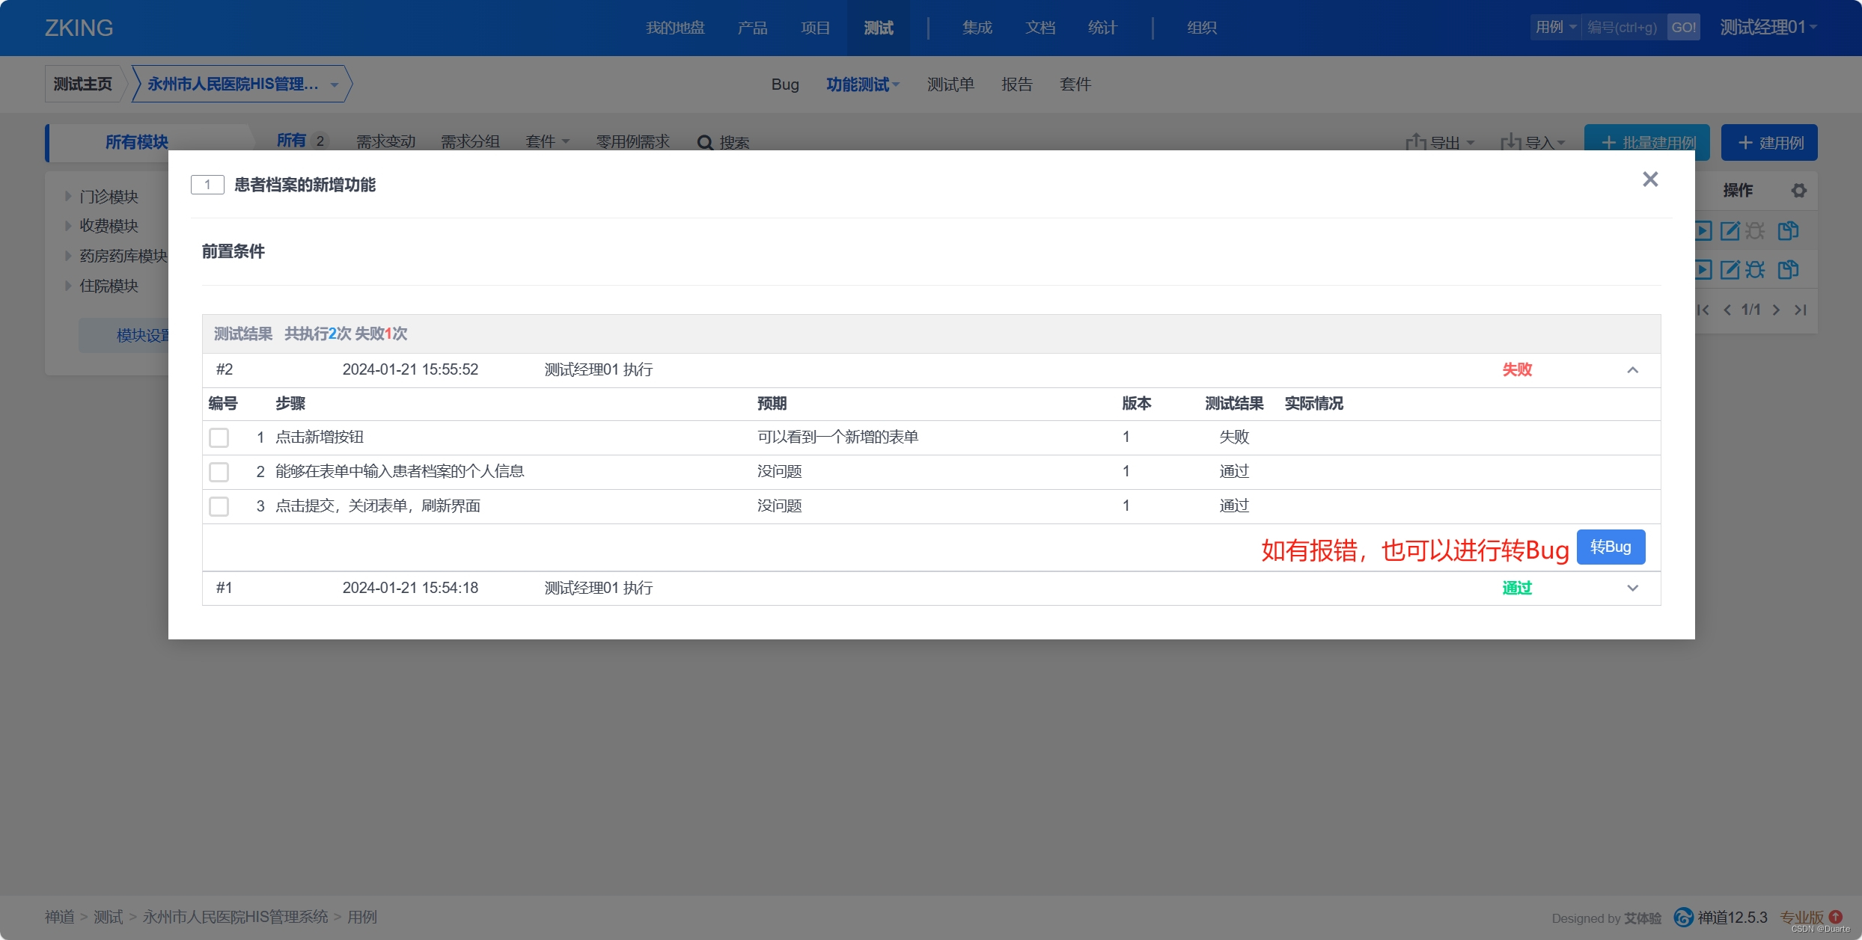Click the 转Bug button
This screenshot has height=940, width=1862.
click(x=1611, y=547)
